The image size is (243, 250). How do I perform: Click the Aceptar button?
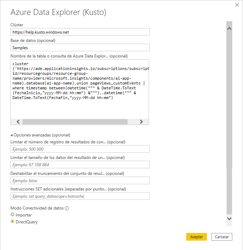pos(197,237)
